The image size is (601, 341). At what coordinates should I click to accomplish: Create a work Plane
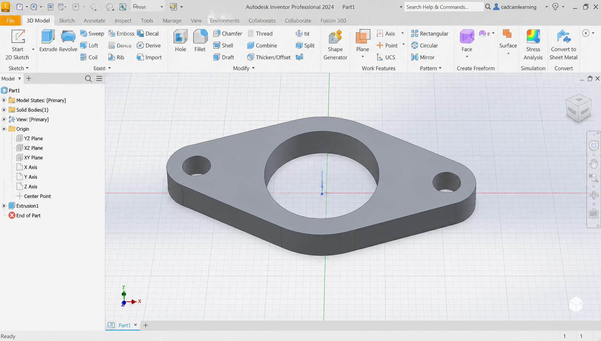point(363,40)
